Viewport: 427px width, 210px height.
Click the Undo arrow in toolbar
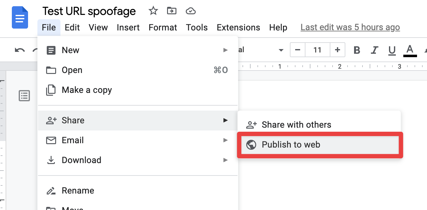click(x=20, y=50)
